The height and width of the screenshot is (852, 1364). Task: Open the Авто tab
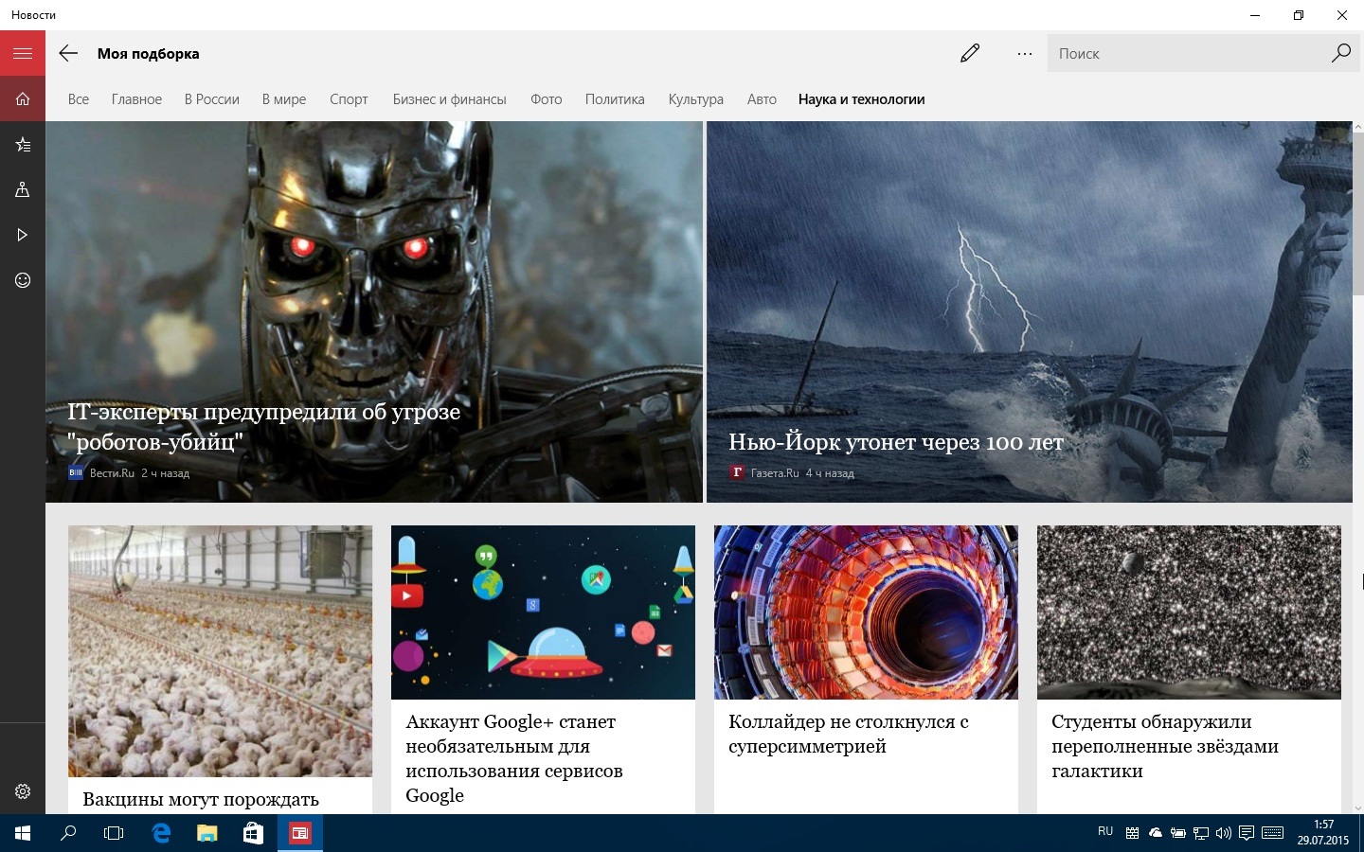762,99
